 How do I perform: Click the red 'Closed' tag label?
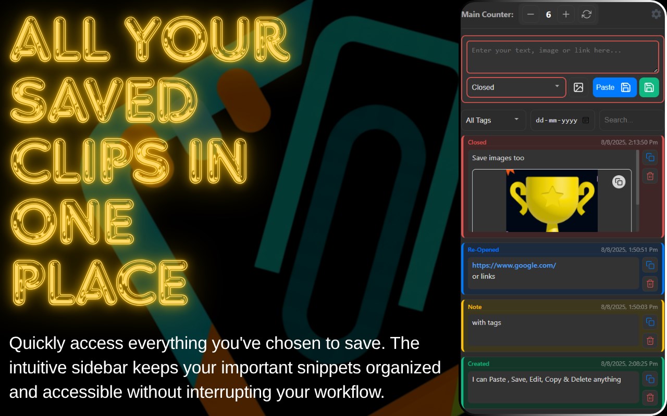pos(477,142)
